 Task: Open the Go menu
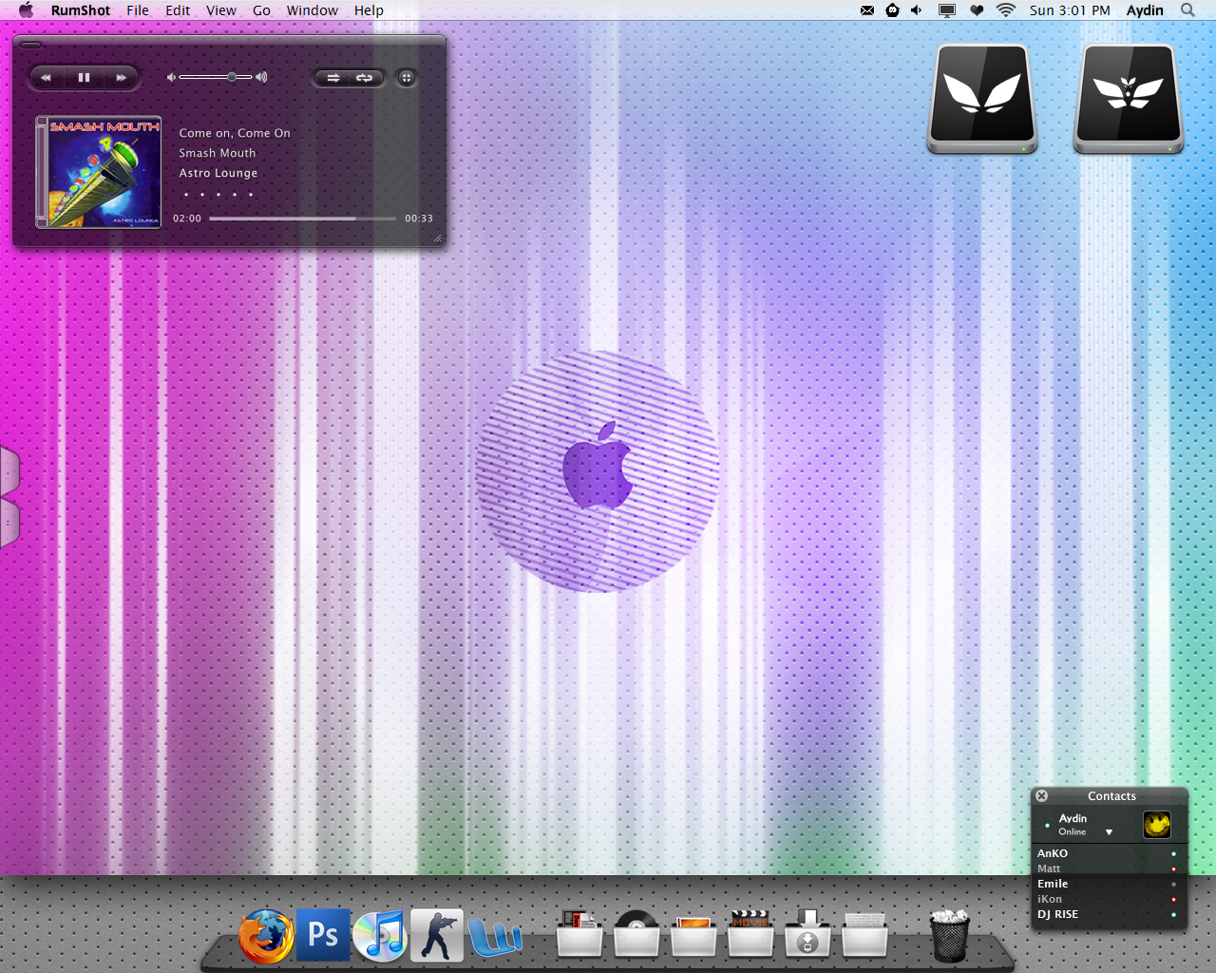coord(261,10)
